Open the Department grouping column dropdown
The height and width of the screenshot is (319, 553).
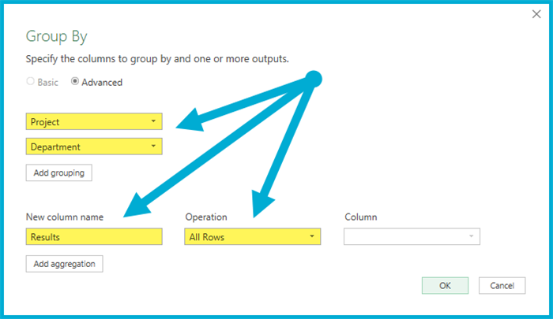[94, 147]
